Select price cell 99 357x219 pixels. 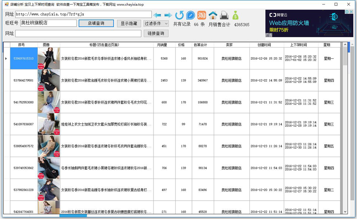[x=183, y=124]
